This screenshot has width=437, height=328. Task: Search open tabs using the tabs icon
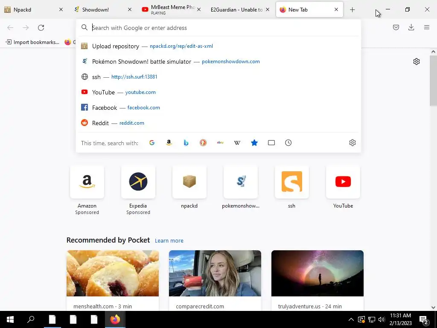[x=271, y=143]
